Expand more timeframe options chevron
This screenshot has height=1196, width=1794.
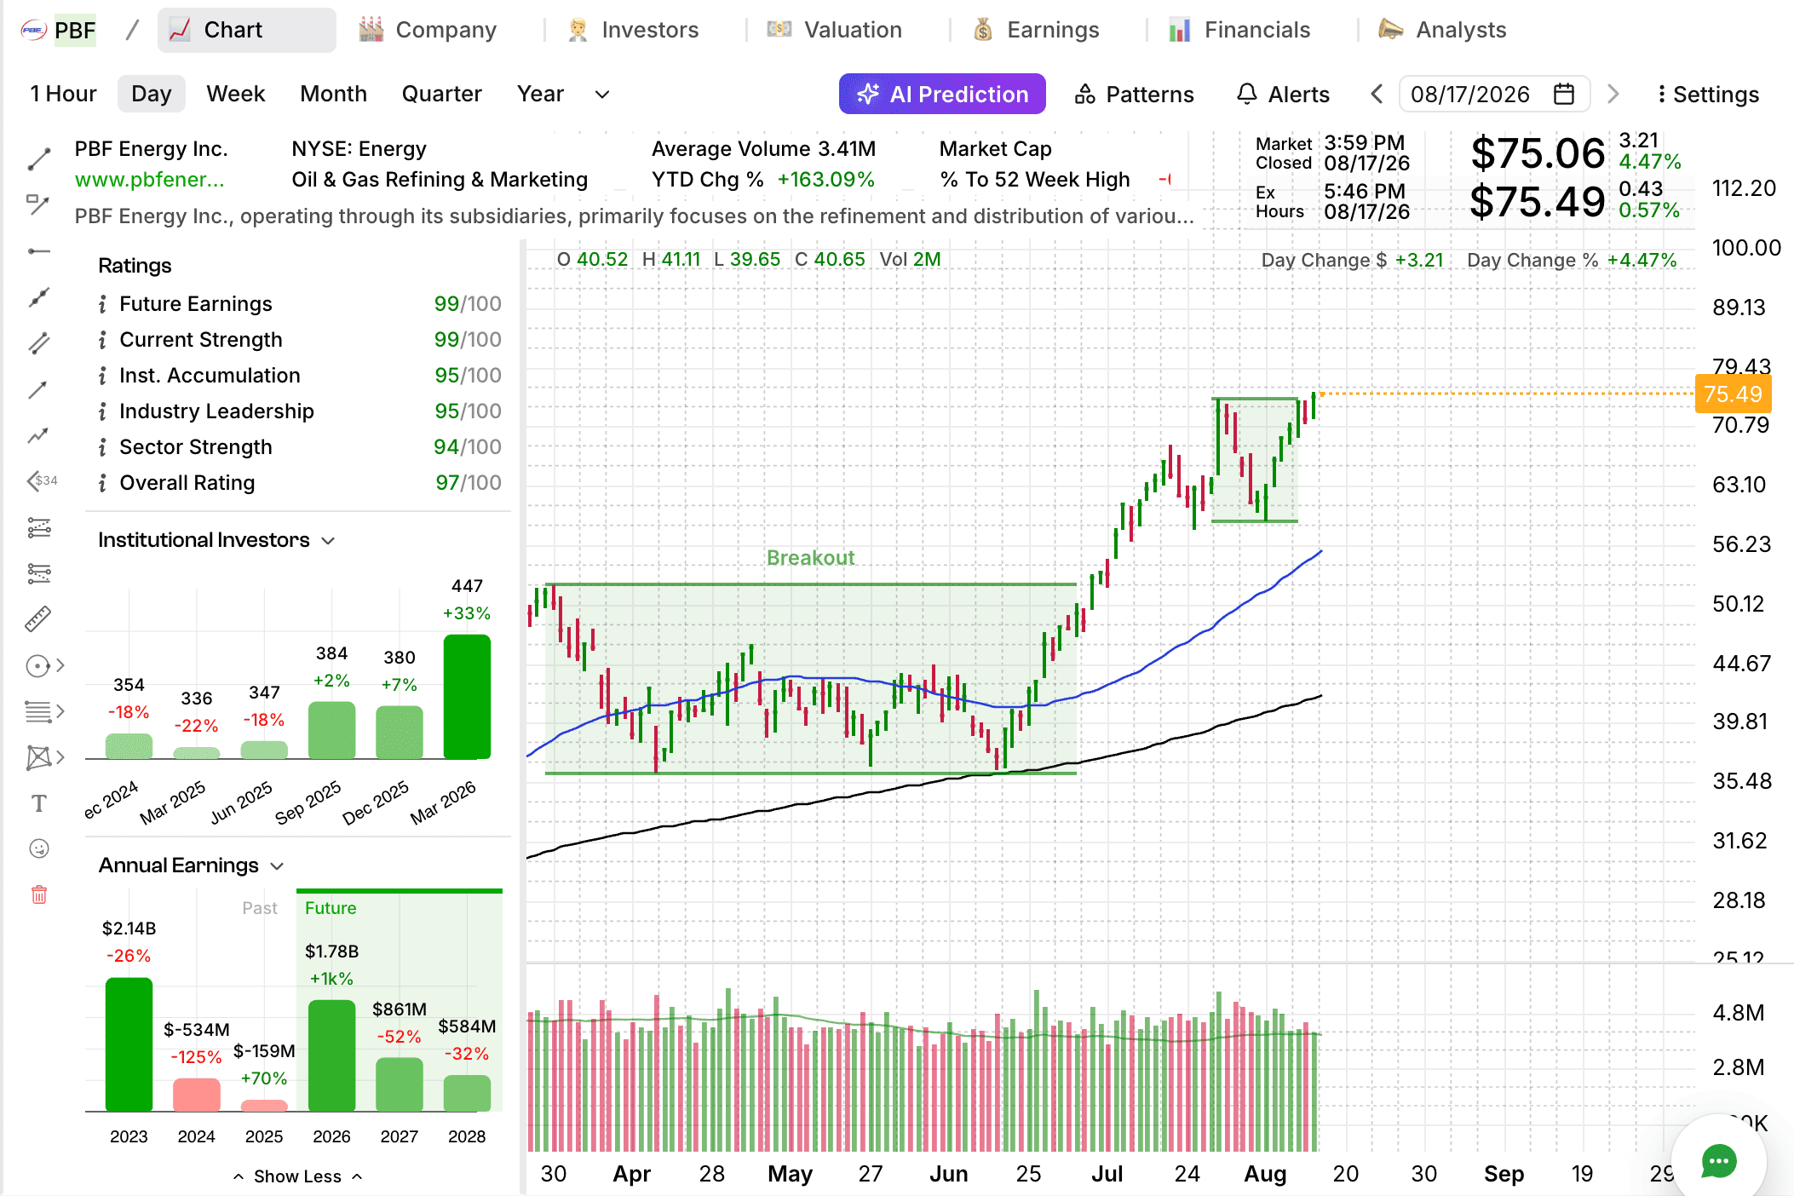coord(602,95)
